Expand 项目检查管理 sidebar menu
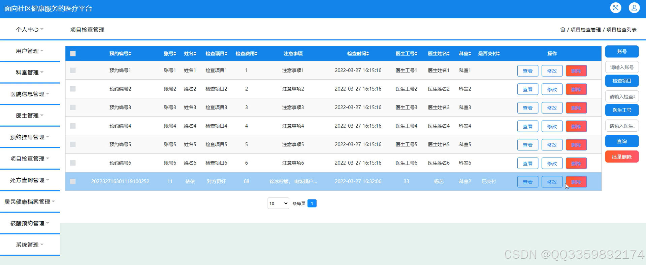646x265 pixels. click(30, 158)
